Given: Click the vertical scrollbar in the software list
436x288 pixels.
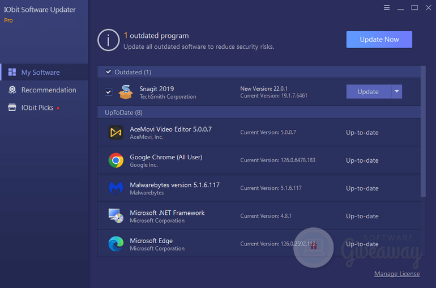Looking at the screenshot, I should click(x=423, y=132).
